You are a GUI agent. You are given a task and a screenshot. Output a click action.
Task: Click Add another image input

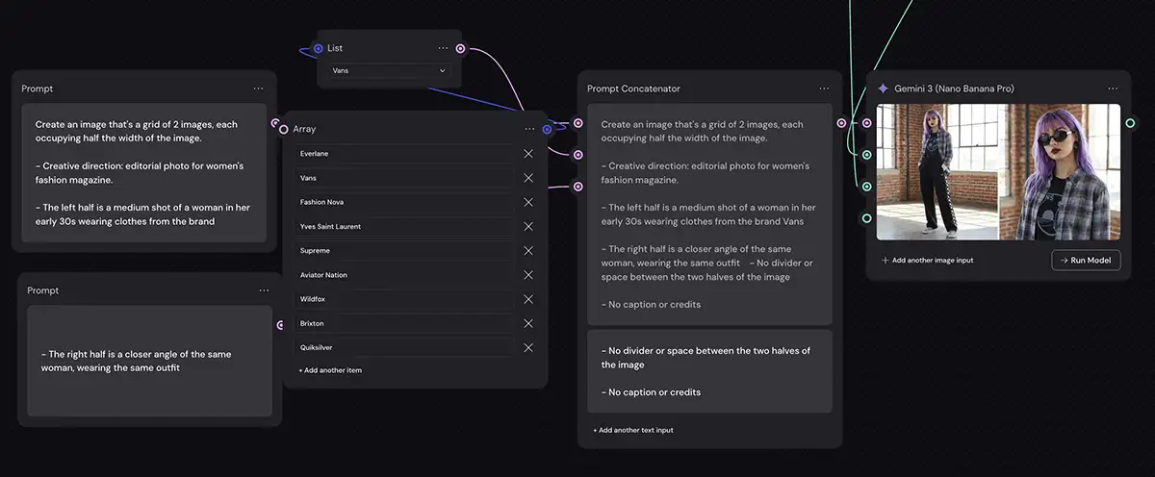927,260
